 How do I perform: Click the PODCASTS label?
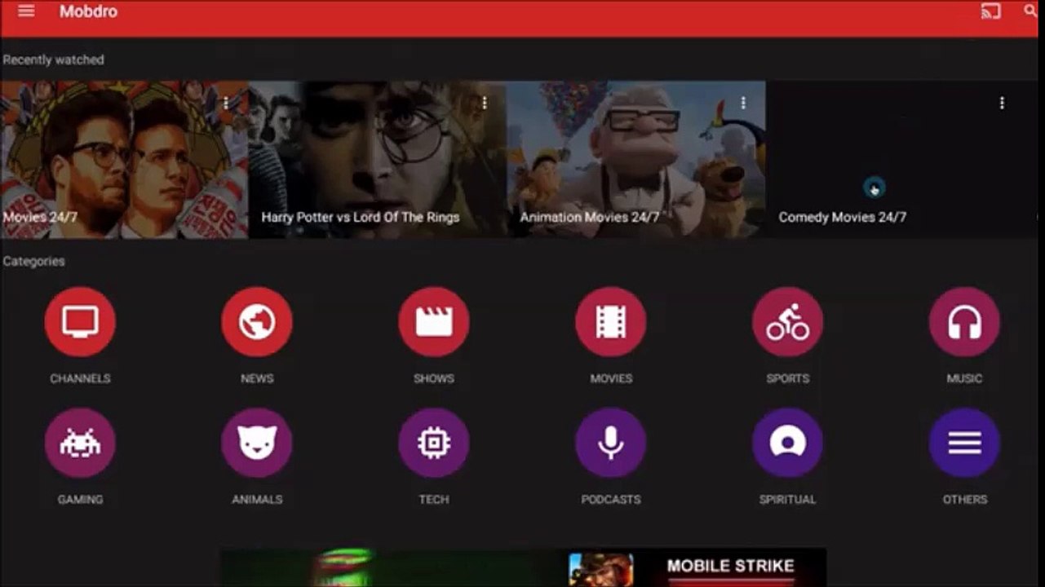pos(611,499)
